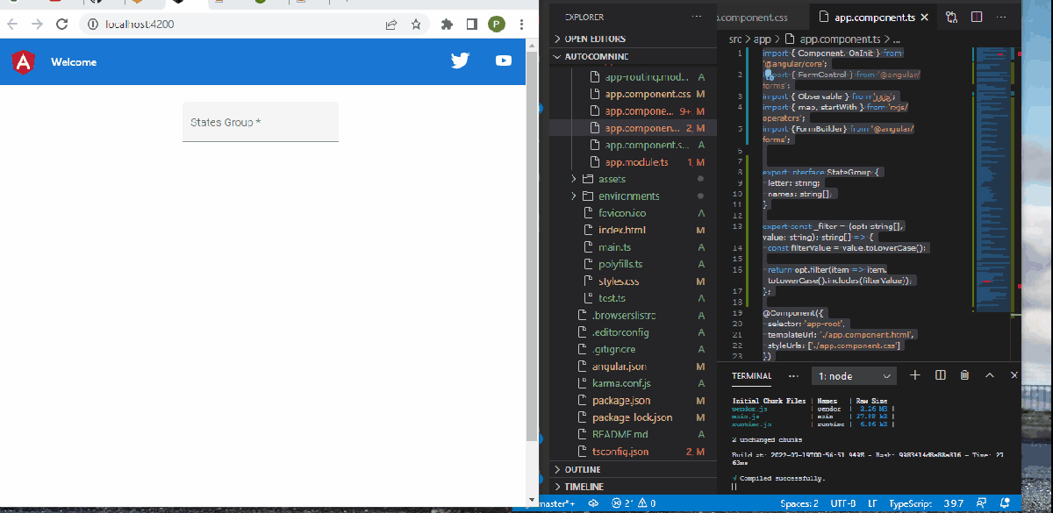
Task: Open a new terminal with plus icon
Action: pyautogui.click(x=915, y=374)
